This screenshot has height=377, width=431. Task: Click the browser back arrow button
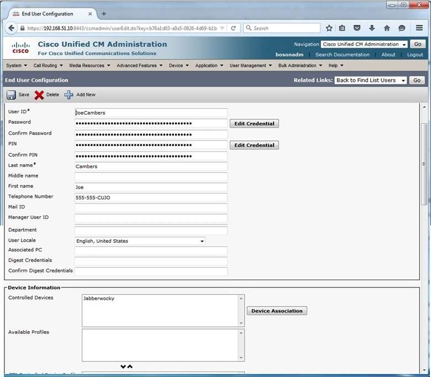coord(11,28)
